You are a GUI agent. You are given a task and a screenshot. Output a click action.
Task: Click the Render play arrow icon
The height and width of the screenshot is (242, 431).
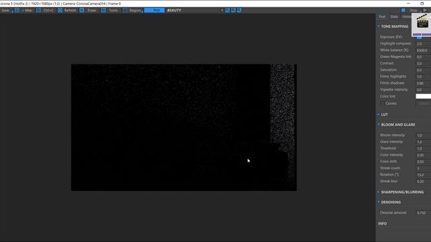pos(425,11)
